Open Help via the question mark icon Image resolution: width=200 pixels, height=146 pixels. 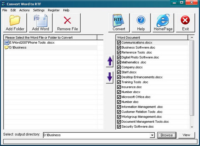141,20
